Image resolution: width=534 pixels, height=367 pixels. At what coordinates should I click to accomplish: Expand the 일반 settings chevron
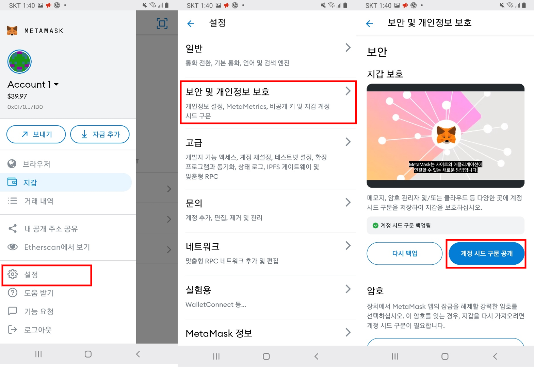coord(348,48)
